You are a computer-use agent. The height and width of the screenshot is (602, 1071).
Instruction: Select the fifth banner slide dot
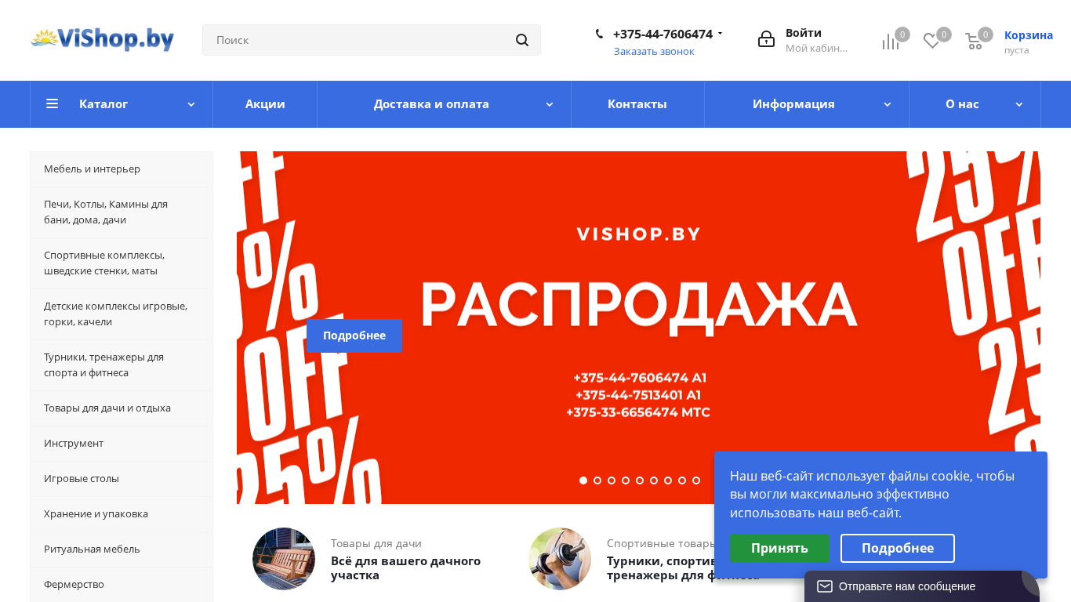click(x=640, y=481)
